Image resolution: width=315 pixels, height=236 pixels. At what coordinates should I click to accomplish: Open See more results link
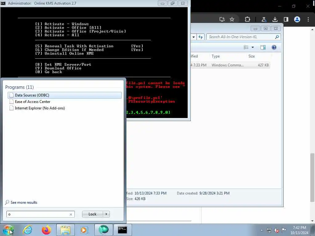24,202
